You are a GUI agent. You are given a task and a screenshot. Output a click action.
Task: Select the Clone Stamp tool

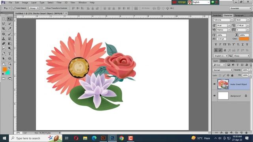pyautogui.click(x=4, y=39)
